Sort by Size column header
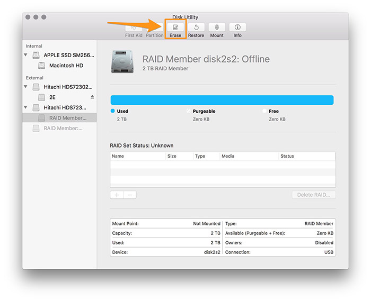Viewport: 371px width, 301px height. point(179,156)
